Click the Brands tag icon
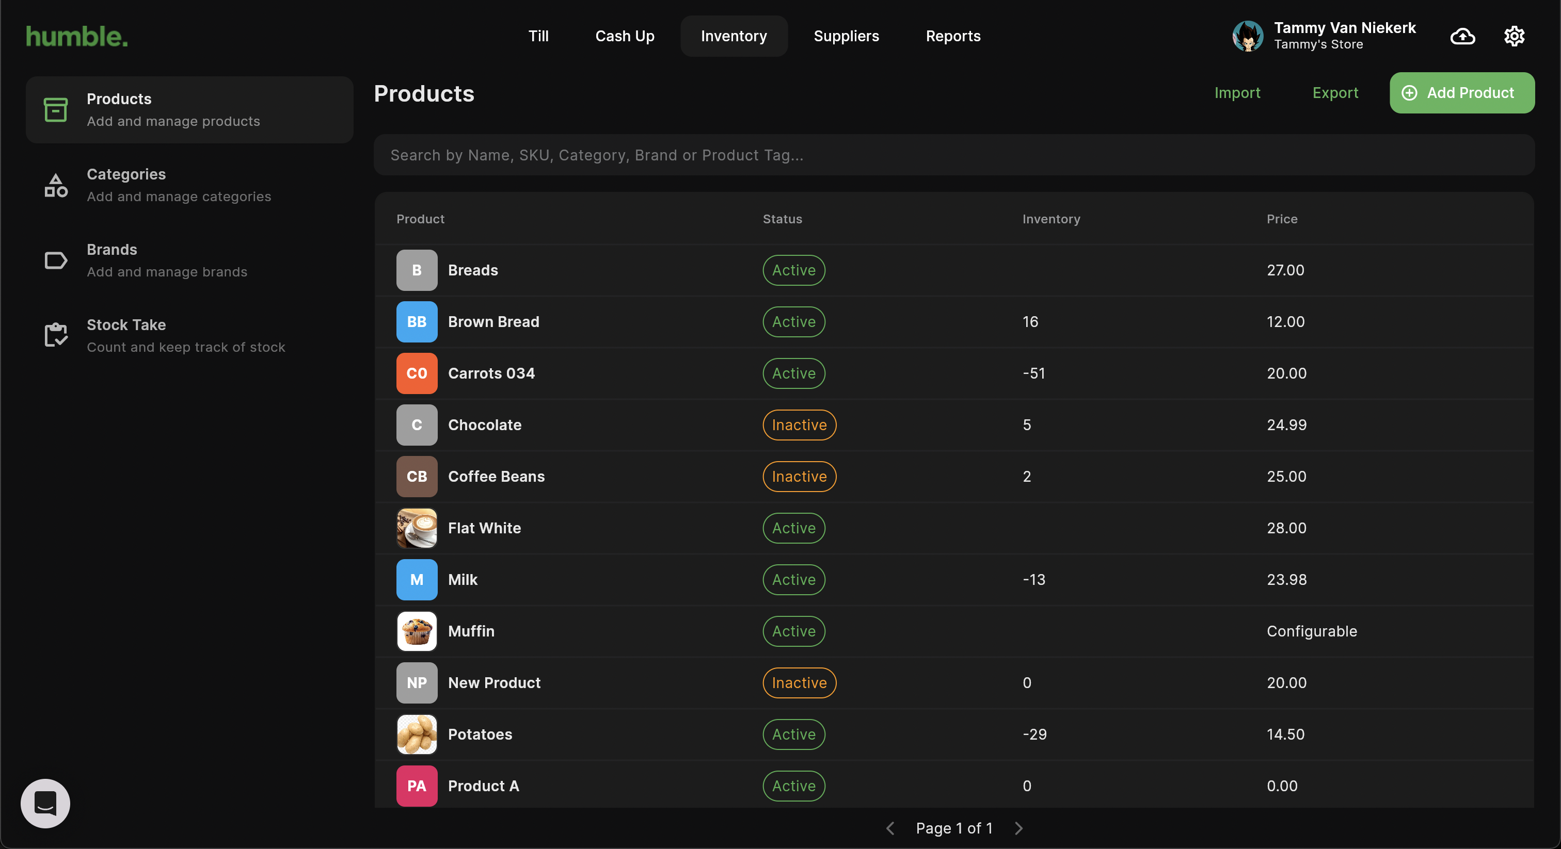 pos(56,260)
